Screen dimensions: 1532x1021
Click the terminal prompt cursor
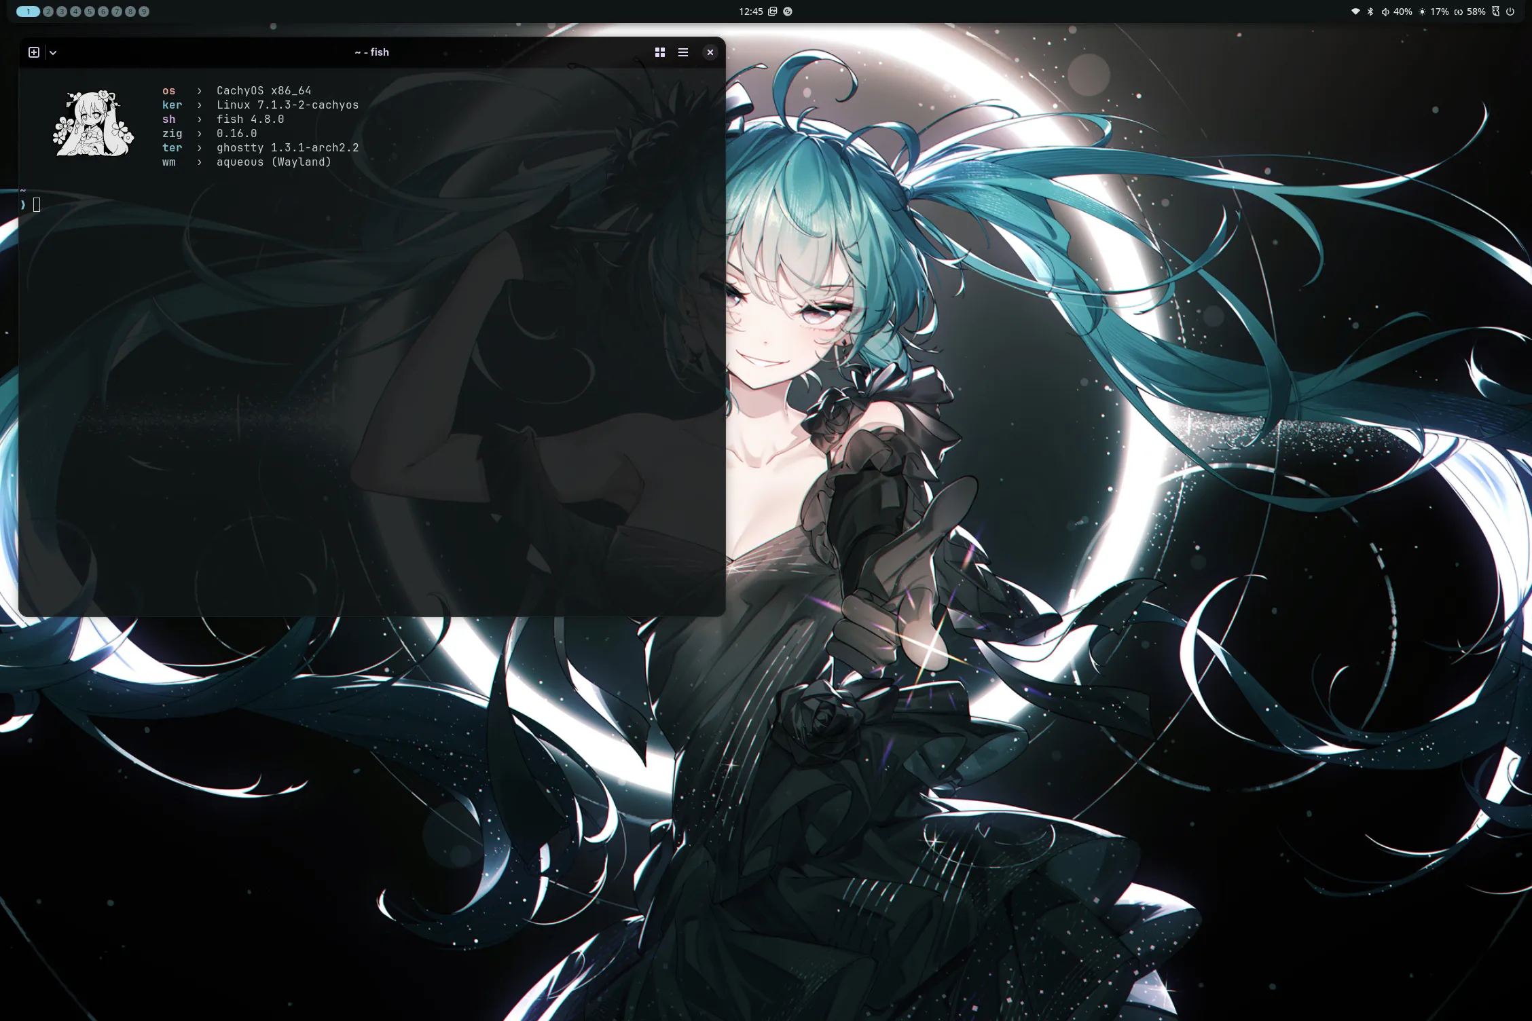click(37, 204)
